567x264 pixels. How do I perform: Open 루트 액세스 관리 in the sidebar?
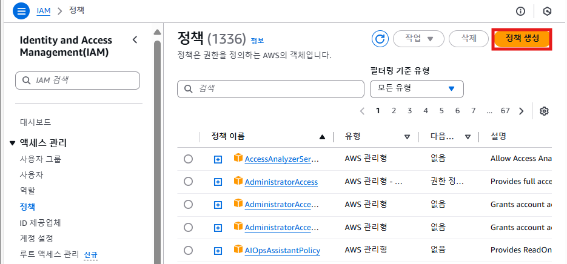point(49,254)
